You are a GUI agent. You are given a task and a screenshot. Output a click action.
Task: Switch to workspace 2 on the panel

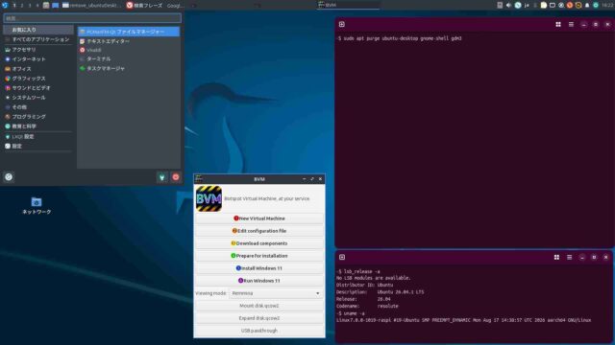pyautogui.click(x=22, y=6)
